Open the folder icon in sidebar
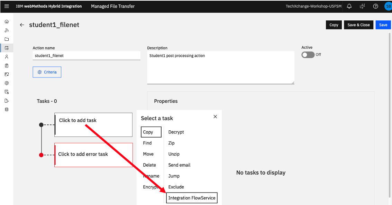392x205 pixels. pos(7,39)
